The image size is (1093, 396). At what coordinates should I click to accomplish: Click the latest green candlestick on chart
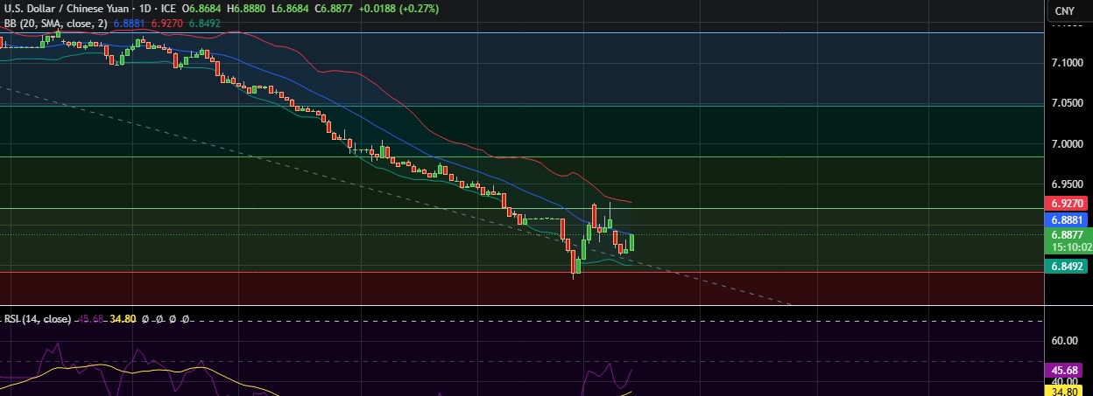tap(632, 242)
